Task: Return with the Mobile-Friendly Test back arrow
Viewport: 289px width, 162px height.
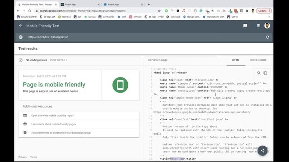Action: 21,26
